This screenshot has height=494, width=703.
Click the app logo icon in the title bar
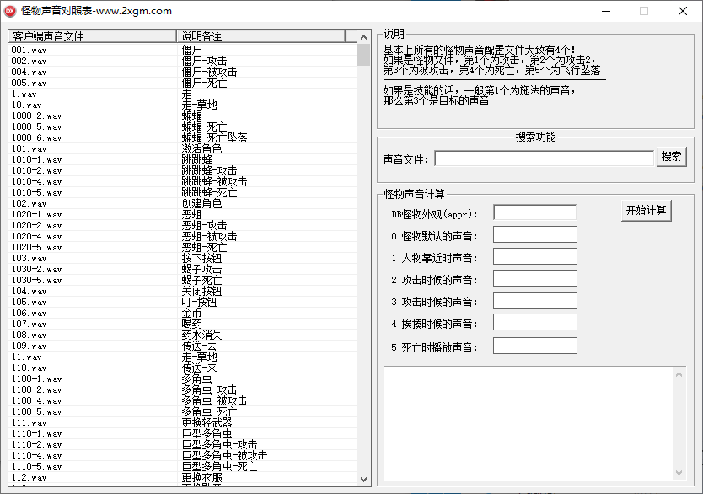pyautogui.click(x=12, y=11)
